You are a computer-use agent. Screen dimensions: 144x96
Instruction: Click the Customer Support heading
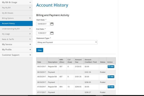(11, 55)
